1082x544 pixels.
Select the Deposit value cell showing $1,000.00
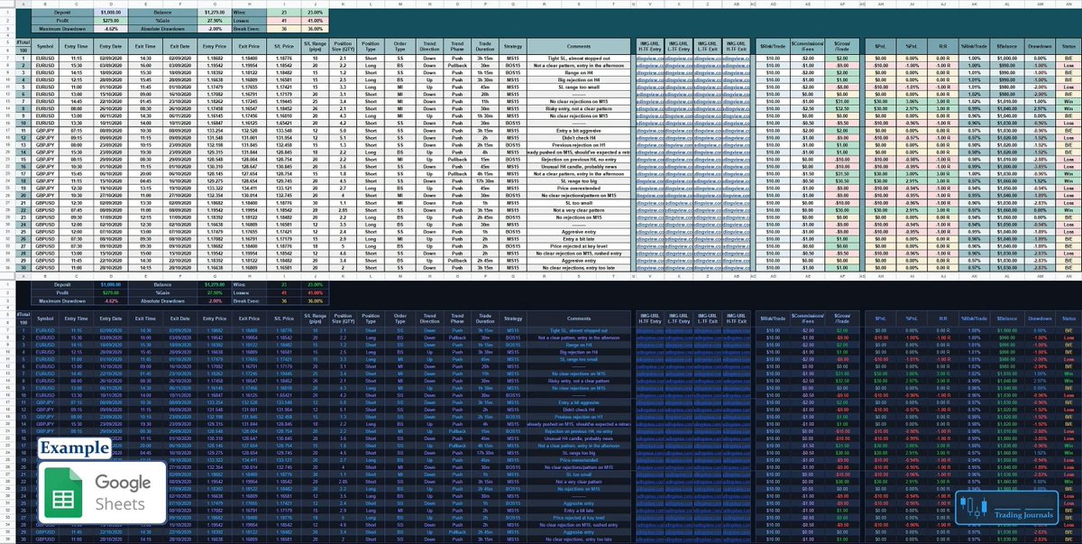[x=111, y=13]
